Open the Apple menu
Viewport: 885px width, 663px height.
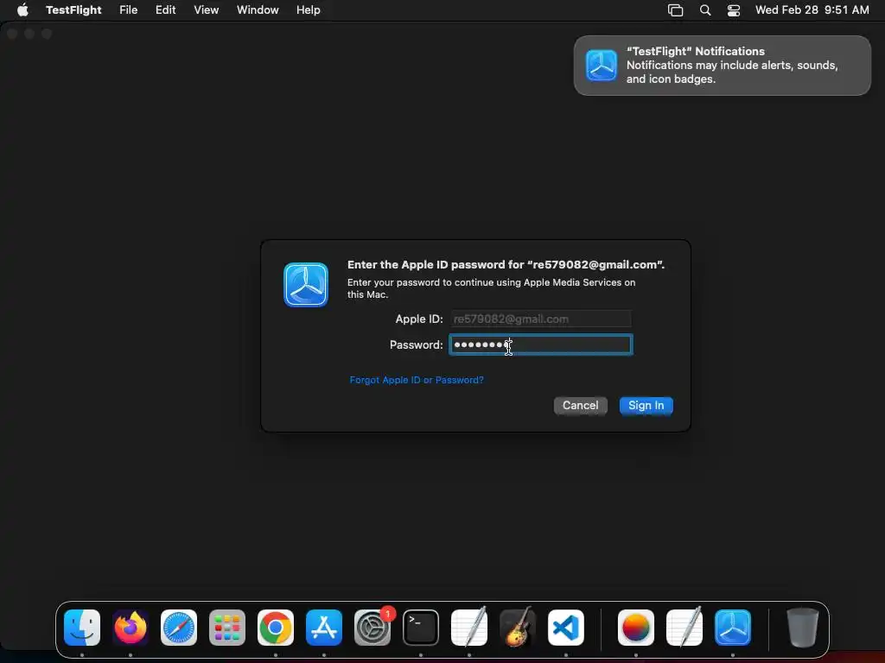(x=22, y=9)
